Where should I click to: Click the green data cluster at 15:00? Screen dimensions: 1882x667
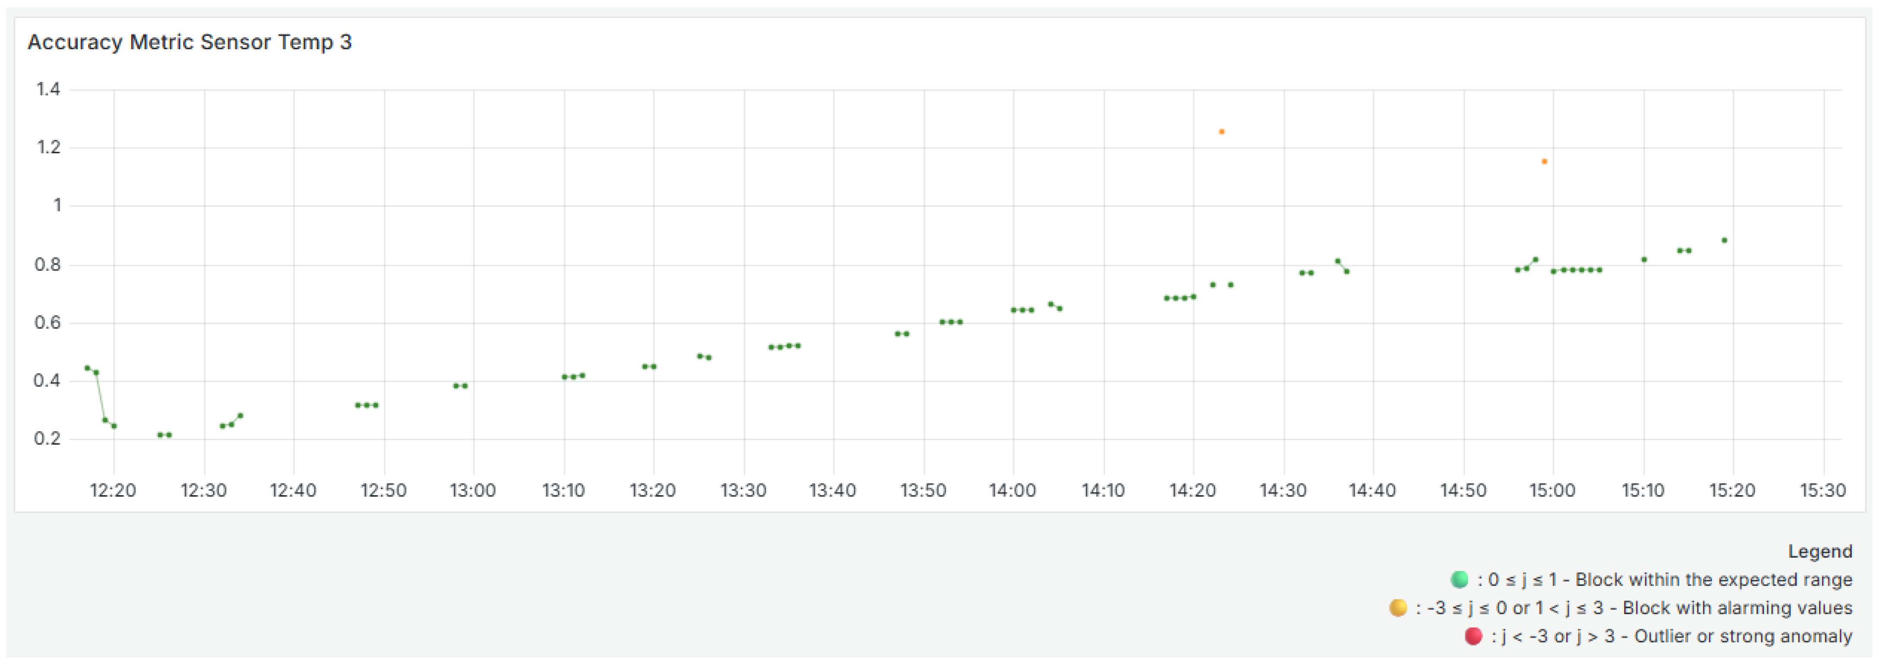tap(1577, 270)
